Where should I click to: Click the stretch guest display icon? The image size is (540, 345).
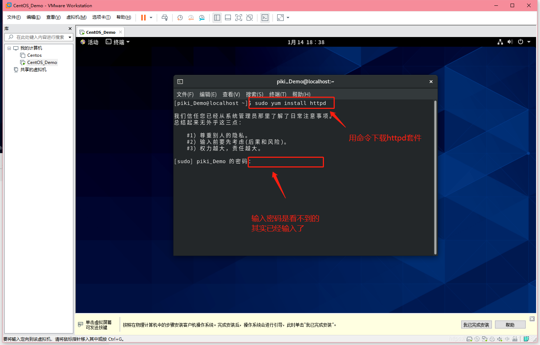[x=280, y=18]
